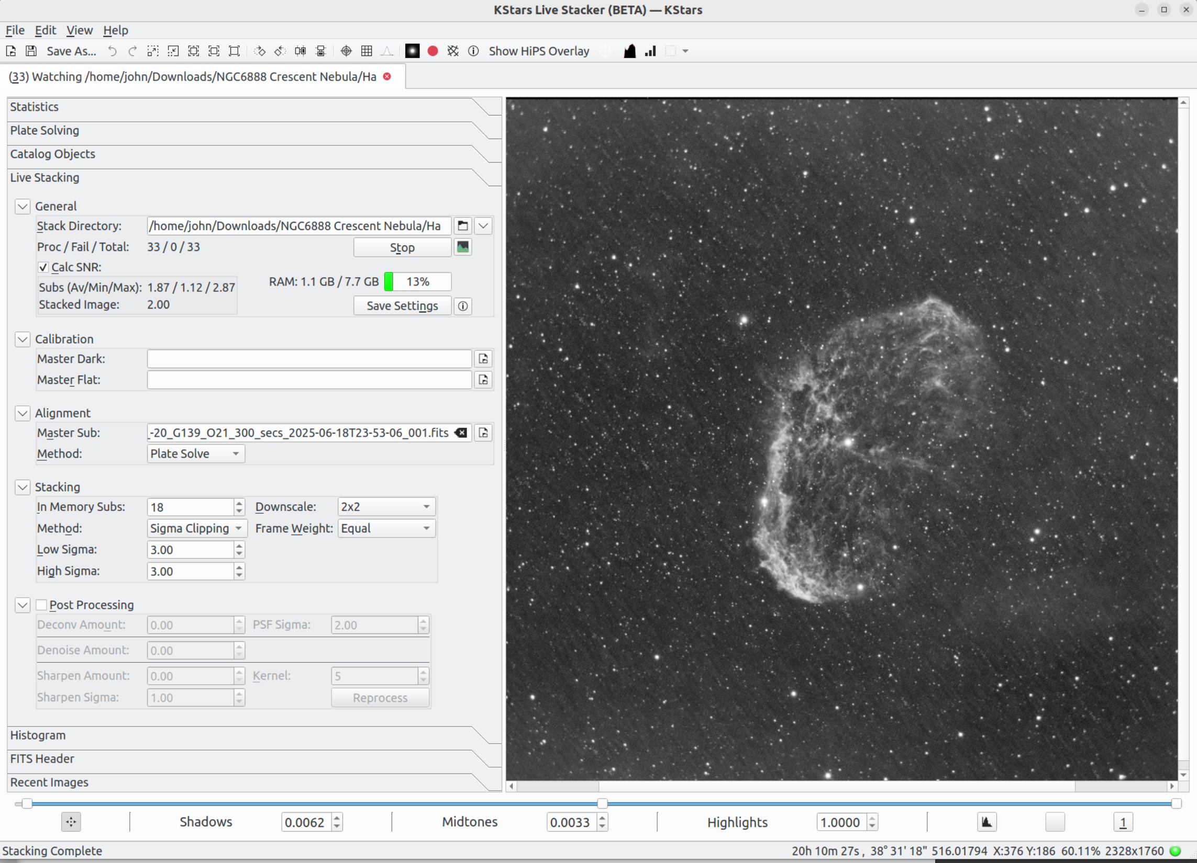The height and width of the screenshot is (863, 1197).
Task: Click Save Settings
Action: pos(402,306)
